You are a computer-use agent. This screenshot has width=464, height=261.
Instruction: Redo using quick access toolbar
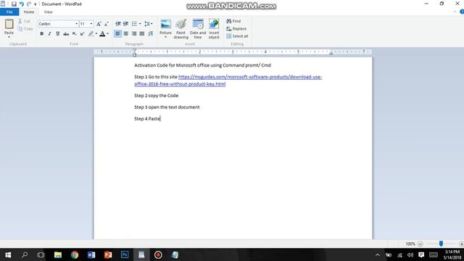(29, 4)
